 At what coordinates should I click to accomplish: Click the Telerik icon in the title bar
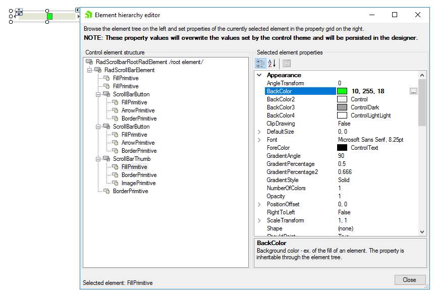(87, 15)
